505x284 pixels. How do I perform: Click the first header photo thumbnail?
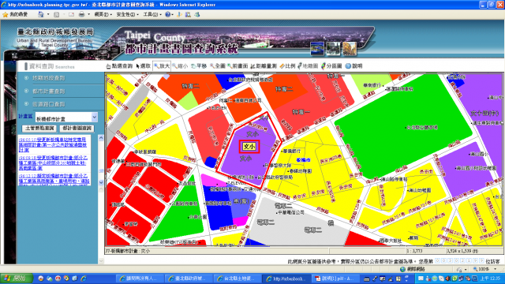[x=317, y=48]
